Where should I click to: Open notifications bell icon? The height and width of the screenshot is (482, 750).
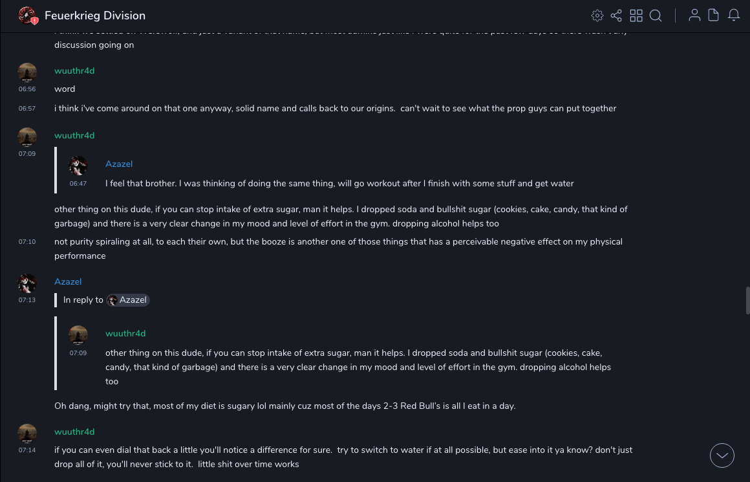click(x=734, y=16)
